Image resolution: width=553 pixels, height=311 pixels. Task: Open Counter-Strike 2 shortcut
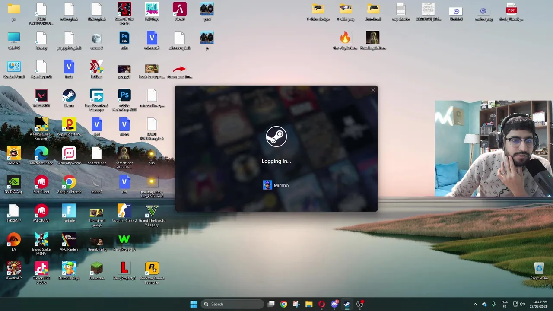pos(124,213)
